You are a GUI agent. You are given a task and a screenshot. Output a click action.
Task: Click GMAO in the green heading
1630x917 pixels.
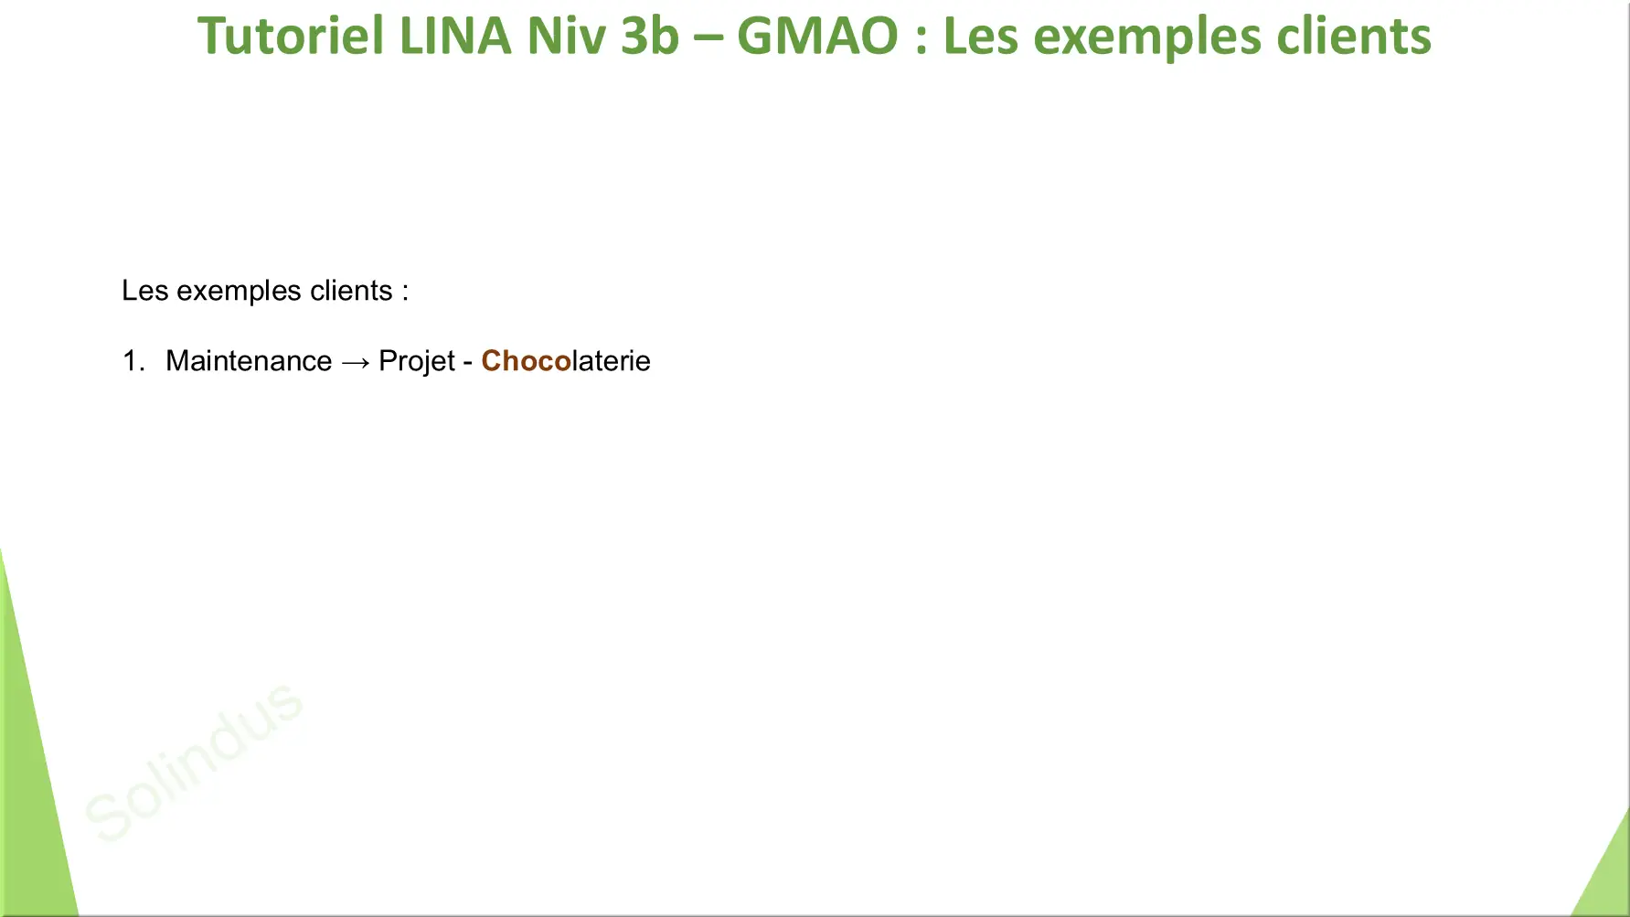pyautogui.click(x=817, y=37)
